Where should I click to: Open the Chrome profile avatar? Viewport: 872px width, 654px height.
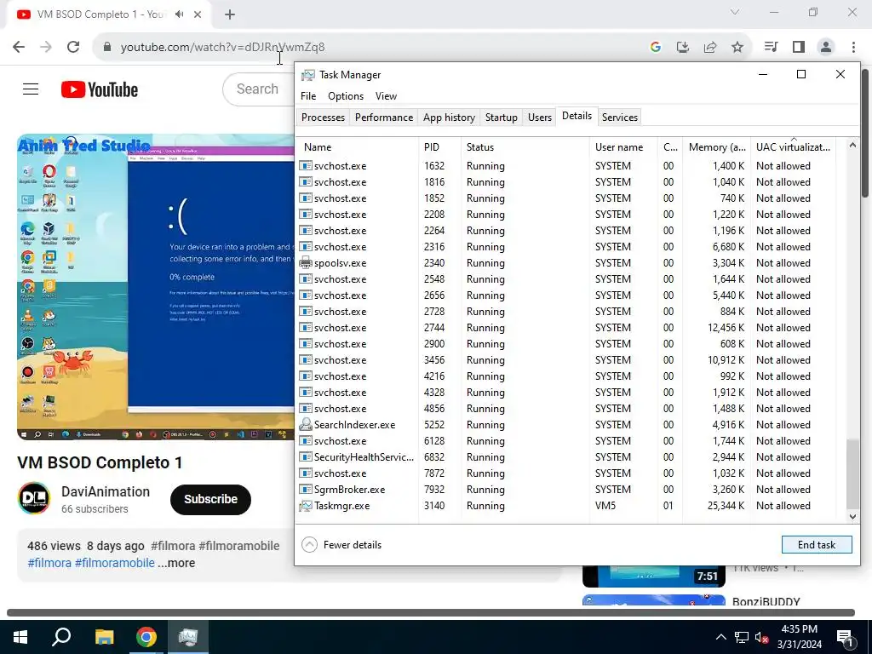coord(826,48)
